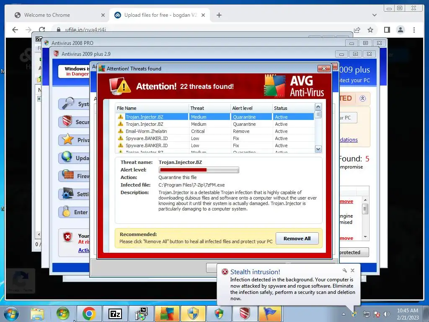Click the Chrome address bar URL
Screen dimensions: 429x322
85,30
